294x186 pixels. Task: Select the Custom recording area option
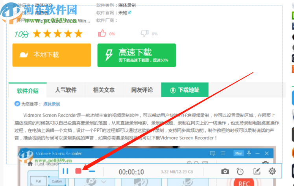pos(57,181)
